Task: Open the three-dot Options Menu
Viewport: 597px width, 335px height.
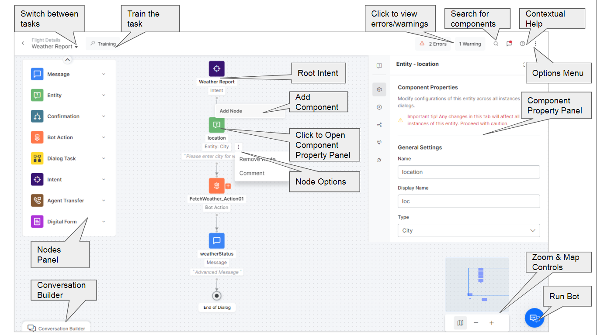Action: 535,44
